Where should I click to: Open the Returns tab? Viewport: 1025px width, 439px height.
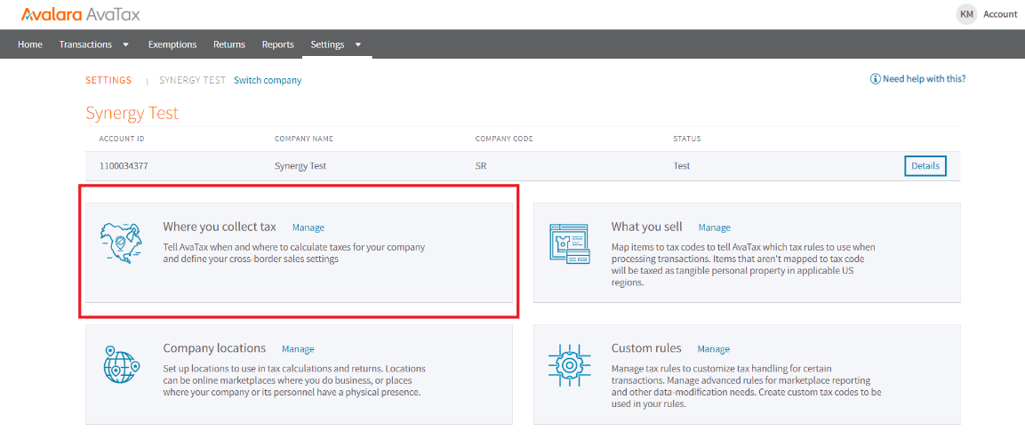tap(229, 44)
